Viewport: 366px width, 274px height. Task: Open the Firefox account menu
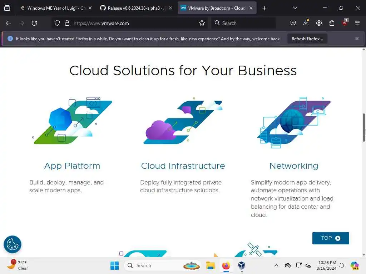[319, 23]
